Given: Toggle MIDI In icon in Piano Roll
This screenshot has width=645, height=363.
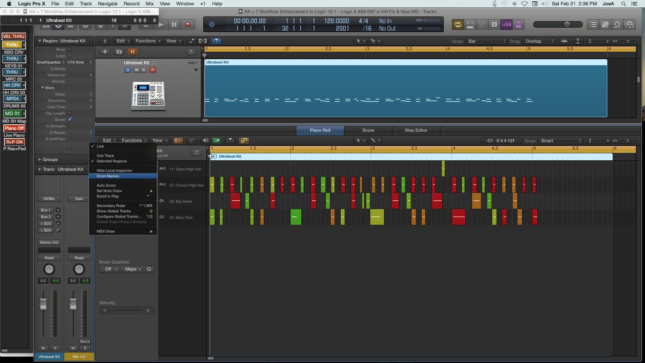Looking at the screenshot, I should click(x=205, y=140).
